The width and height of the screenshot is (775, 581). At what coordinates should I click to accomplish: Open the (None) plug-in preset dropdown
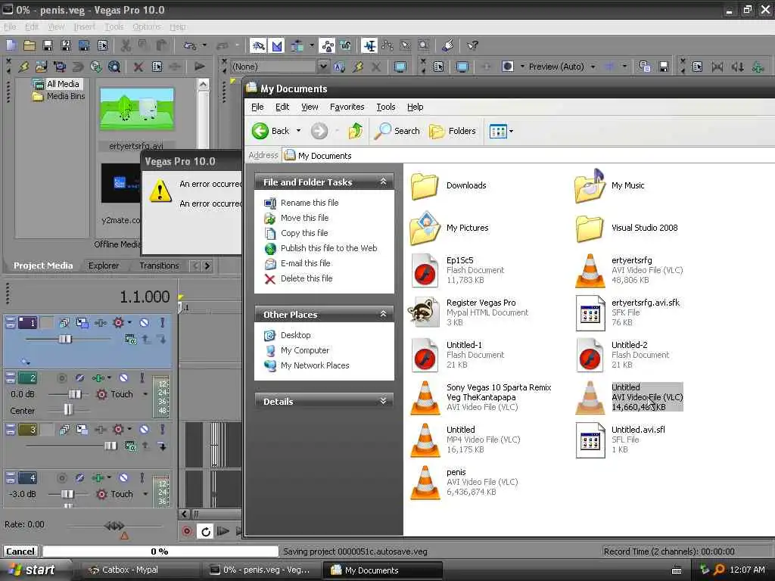[322, 67]
